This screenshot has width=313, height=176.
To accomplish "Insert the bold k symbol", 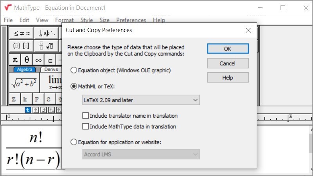I will 25,99.
